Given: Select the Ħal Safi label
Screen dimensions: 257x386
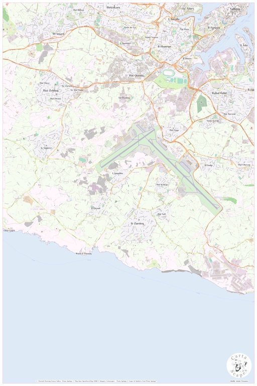Looking at the screenshot, I should pos(162,214).
